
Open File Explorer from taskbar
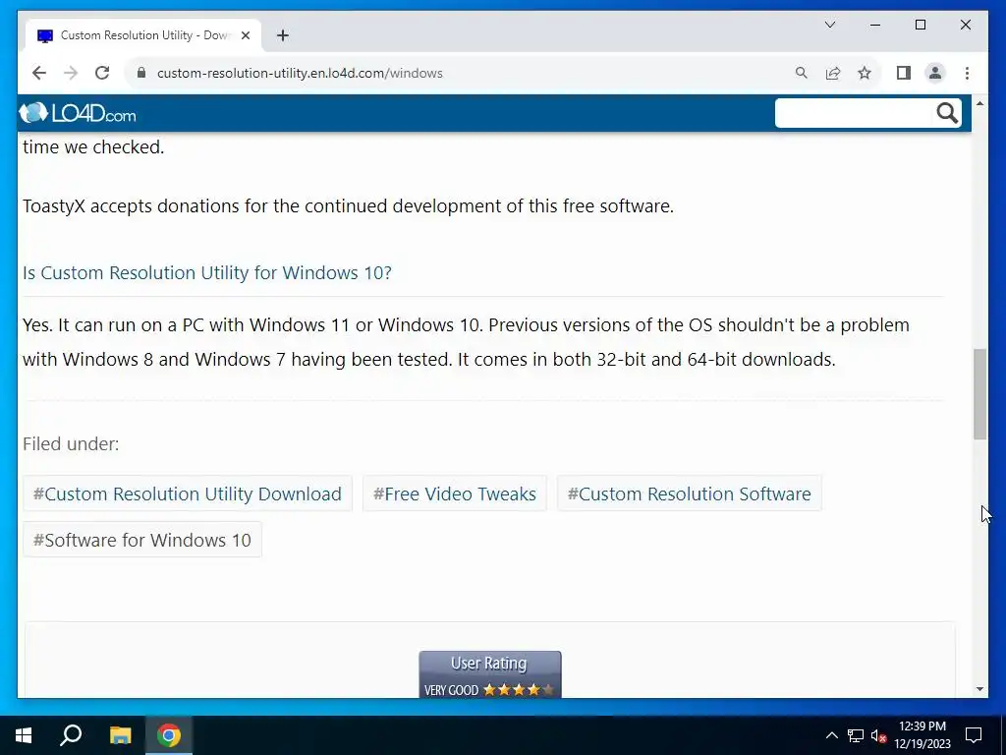point(120,735)
